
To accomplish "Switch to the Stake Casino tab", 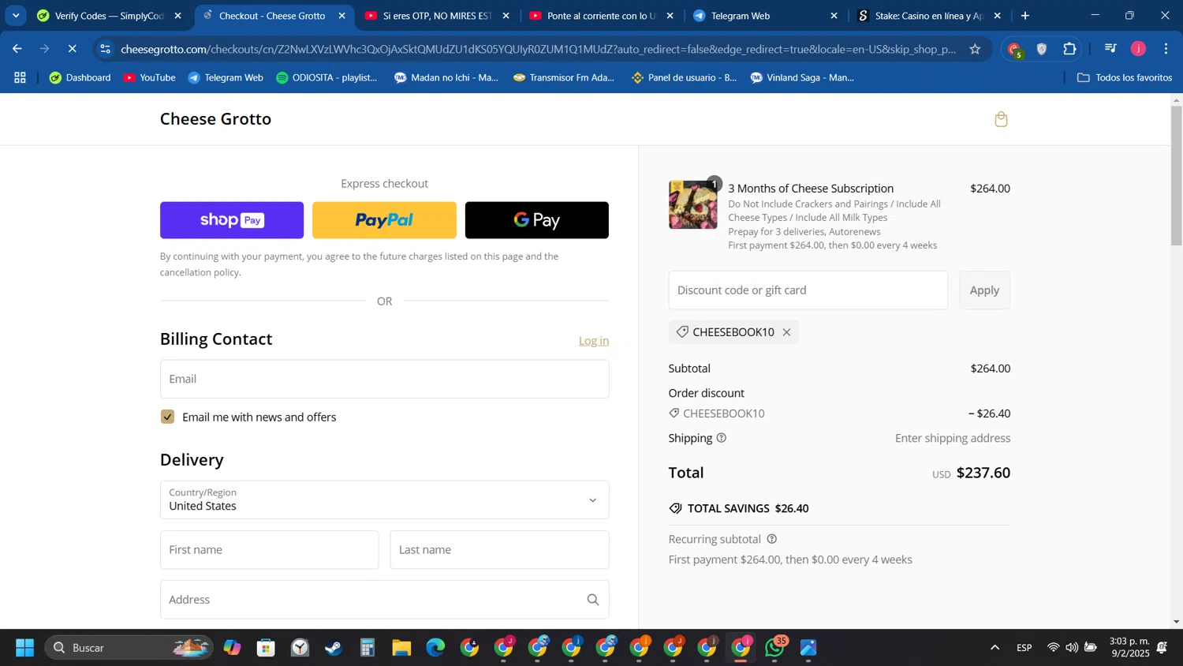I will click(x=930, y=16).
